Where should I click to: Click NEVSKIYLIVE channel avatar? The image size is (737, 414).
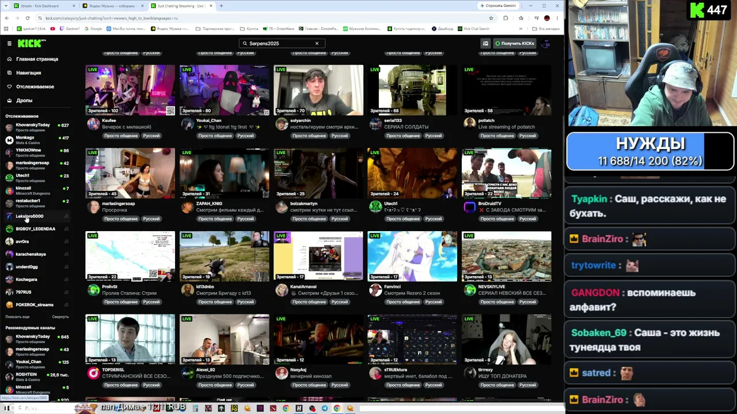[x=469, y=290]
